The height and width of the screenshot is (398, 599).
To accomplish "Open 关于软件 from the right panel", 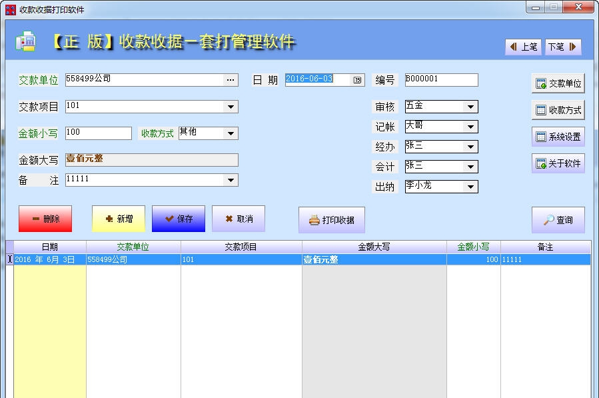I will (559, 163).
